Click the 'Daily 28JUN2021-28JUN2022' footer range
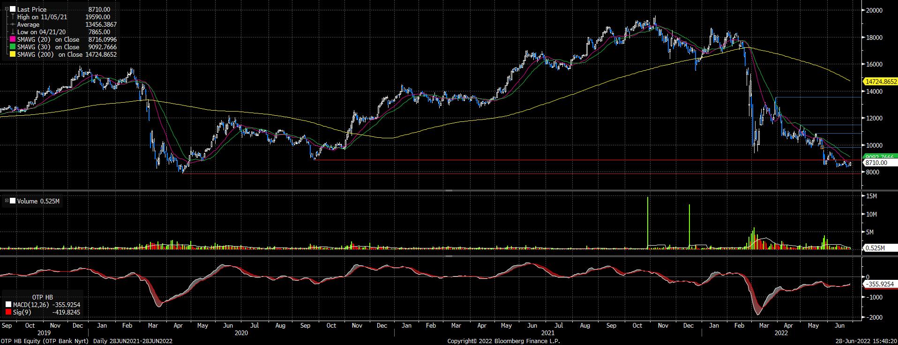Viewport: 898px width, 345px height. [x=133, y=341]
